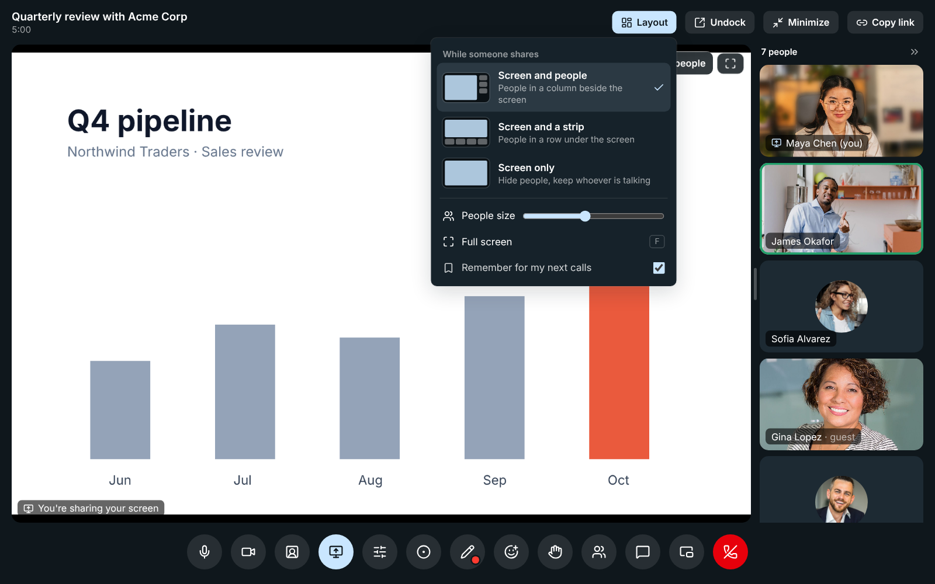
Task: Mute the microphone in the call toolbar
Action: tap(205, 552)
